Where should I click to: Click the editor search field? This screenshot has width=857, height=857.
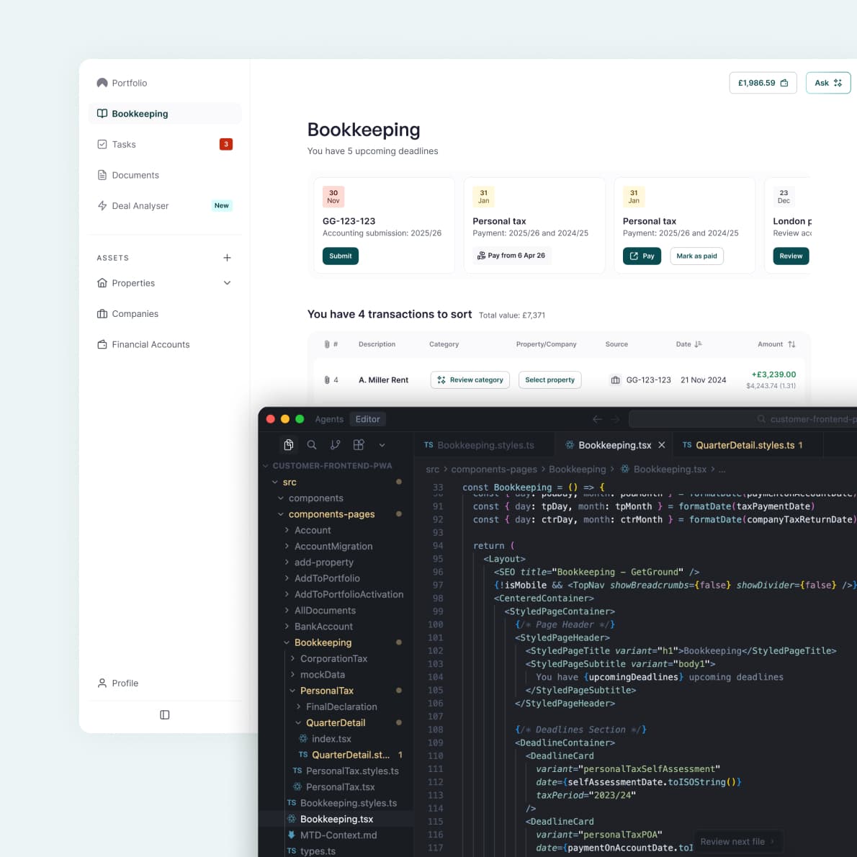tap(742, 419)
